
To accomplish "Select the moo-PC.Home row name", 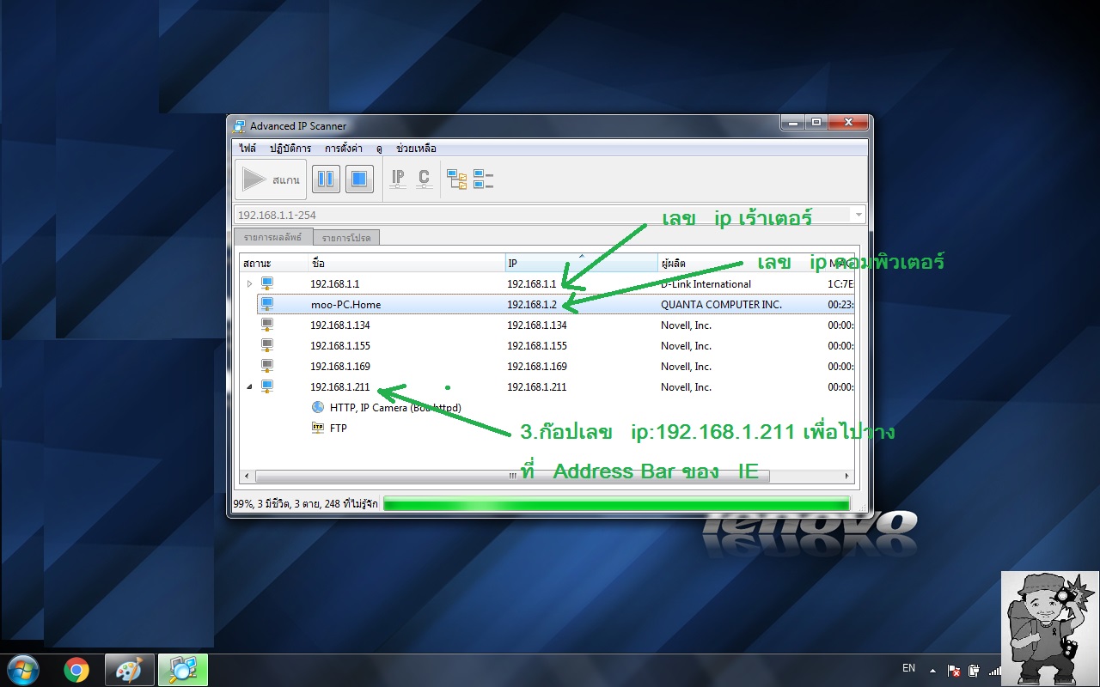I will (x=345, y=305).
